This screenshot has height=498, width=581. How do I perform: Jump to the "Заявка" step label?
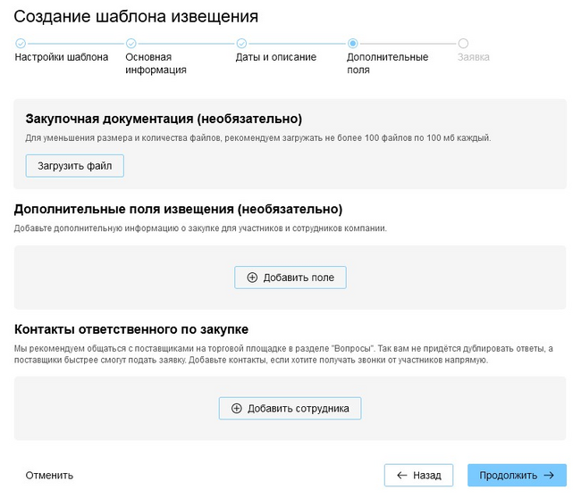click(x=473, y=57)
